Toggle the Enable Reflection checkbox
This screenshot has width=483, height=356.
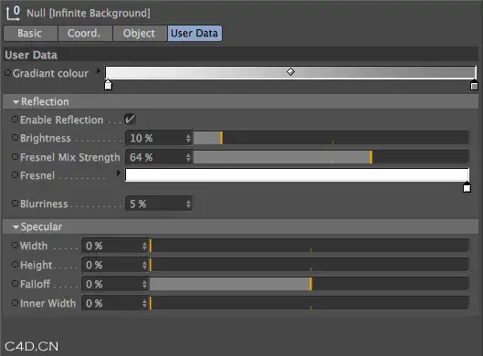pyautogui.click(x=130, y=120)
